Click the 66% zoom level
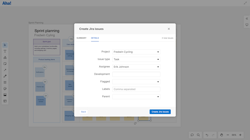Image resolution: width=250 pixels, height=140 pixels. click(x=234, y=135)
